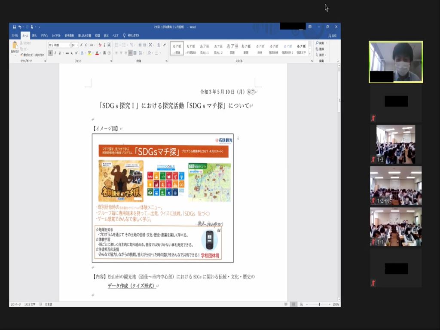Viewport: 440px width, 330px height.
Task: Click distributed alignment icon
Action: coord(134,53)
